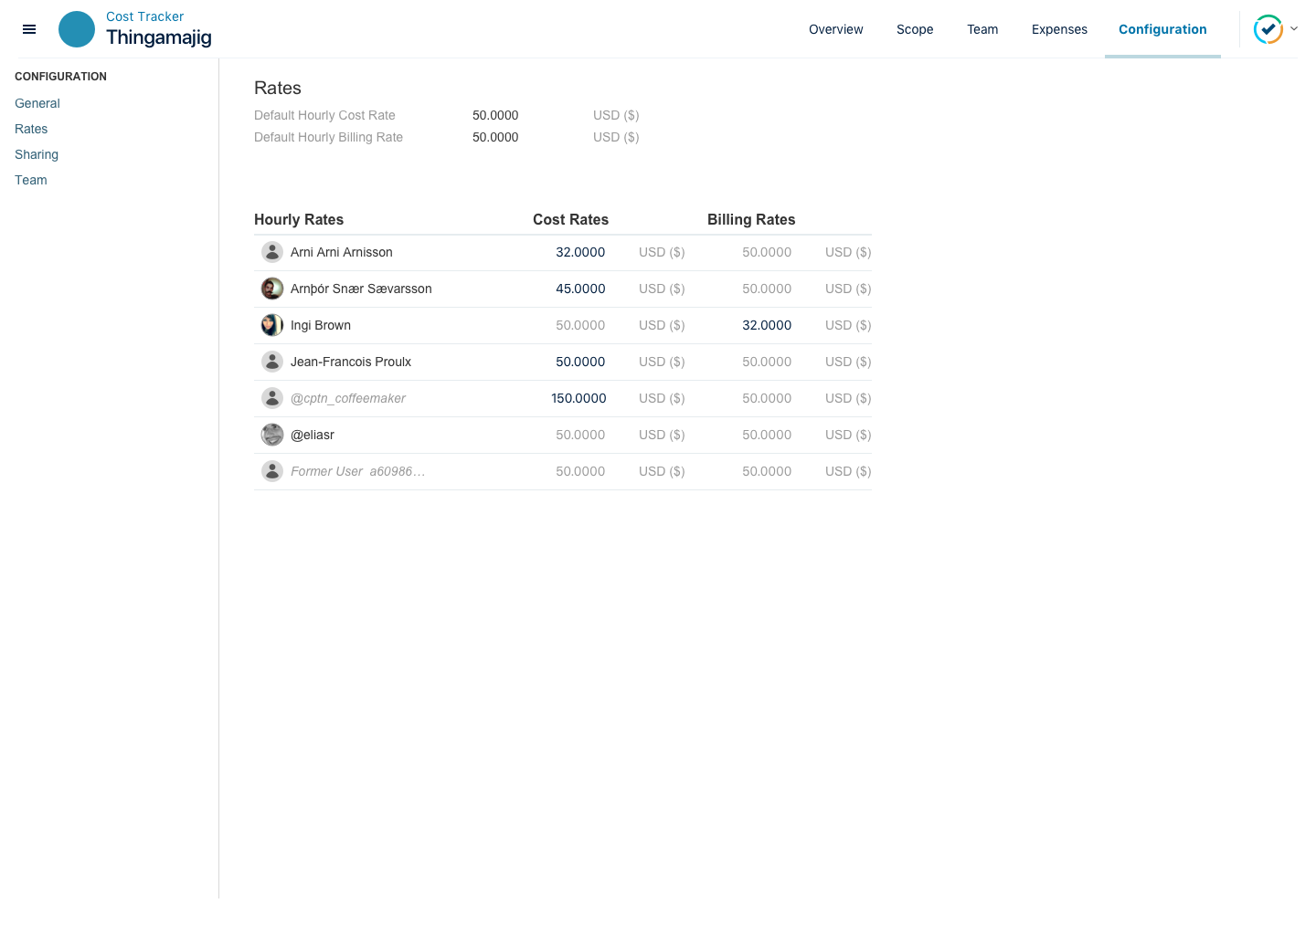Edit the Default Hourly Billing Rate value
The image size is (1316, 935).
tap(495, 137)
